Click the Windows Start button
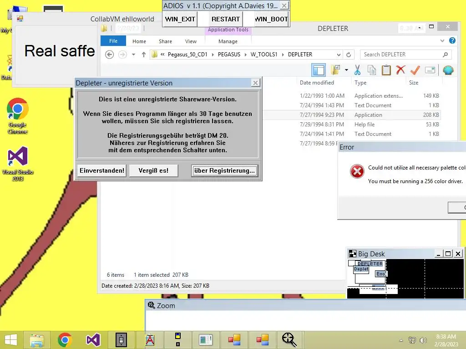This screenshot has width=466, height=349. tap(11, 340)
